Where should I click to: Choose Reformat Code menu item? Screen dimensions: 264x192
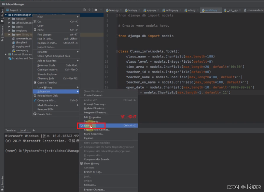tap(56, 65)
